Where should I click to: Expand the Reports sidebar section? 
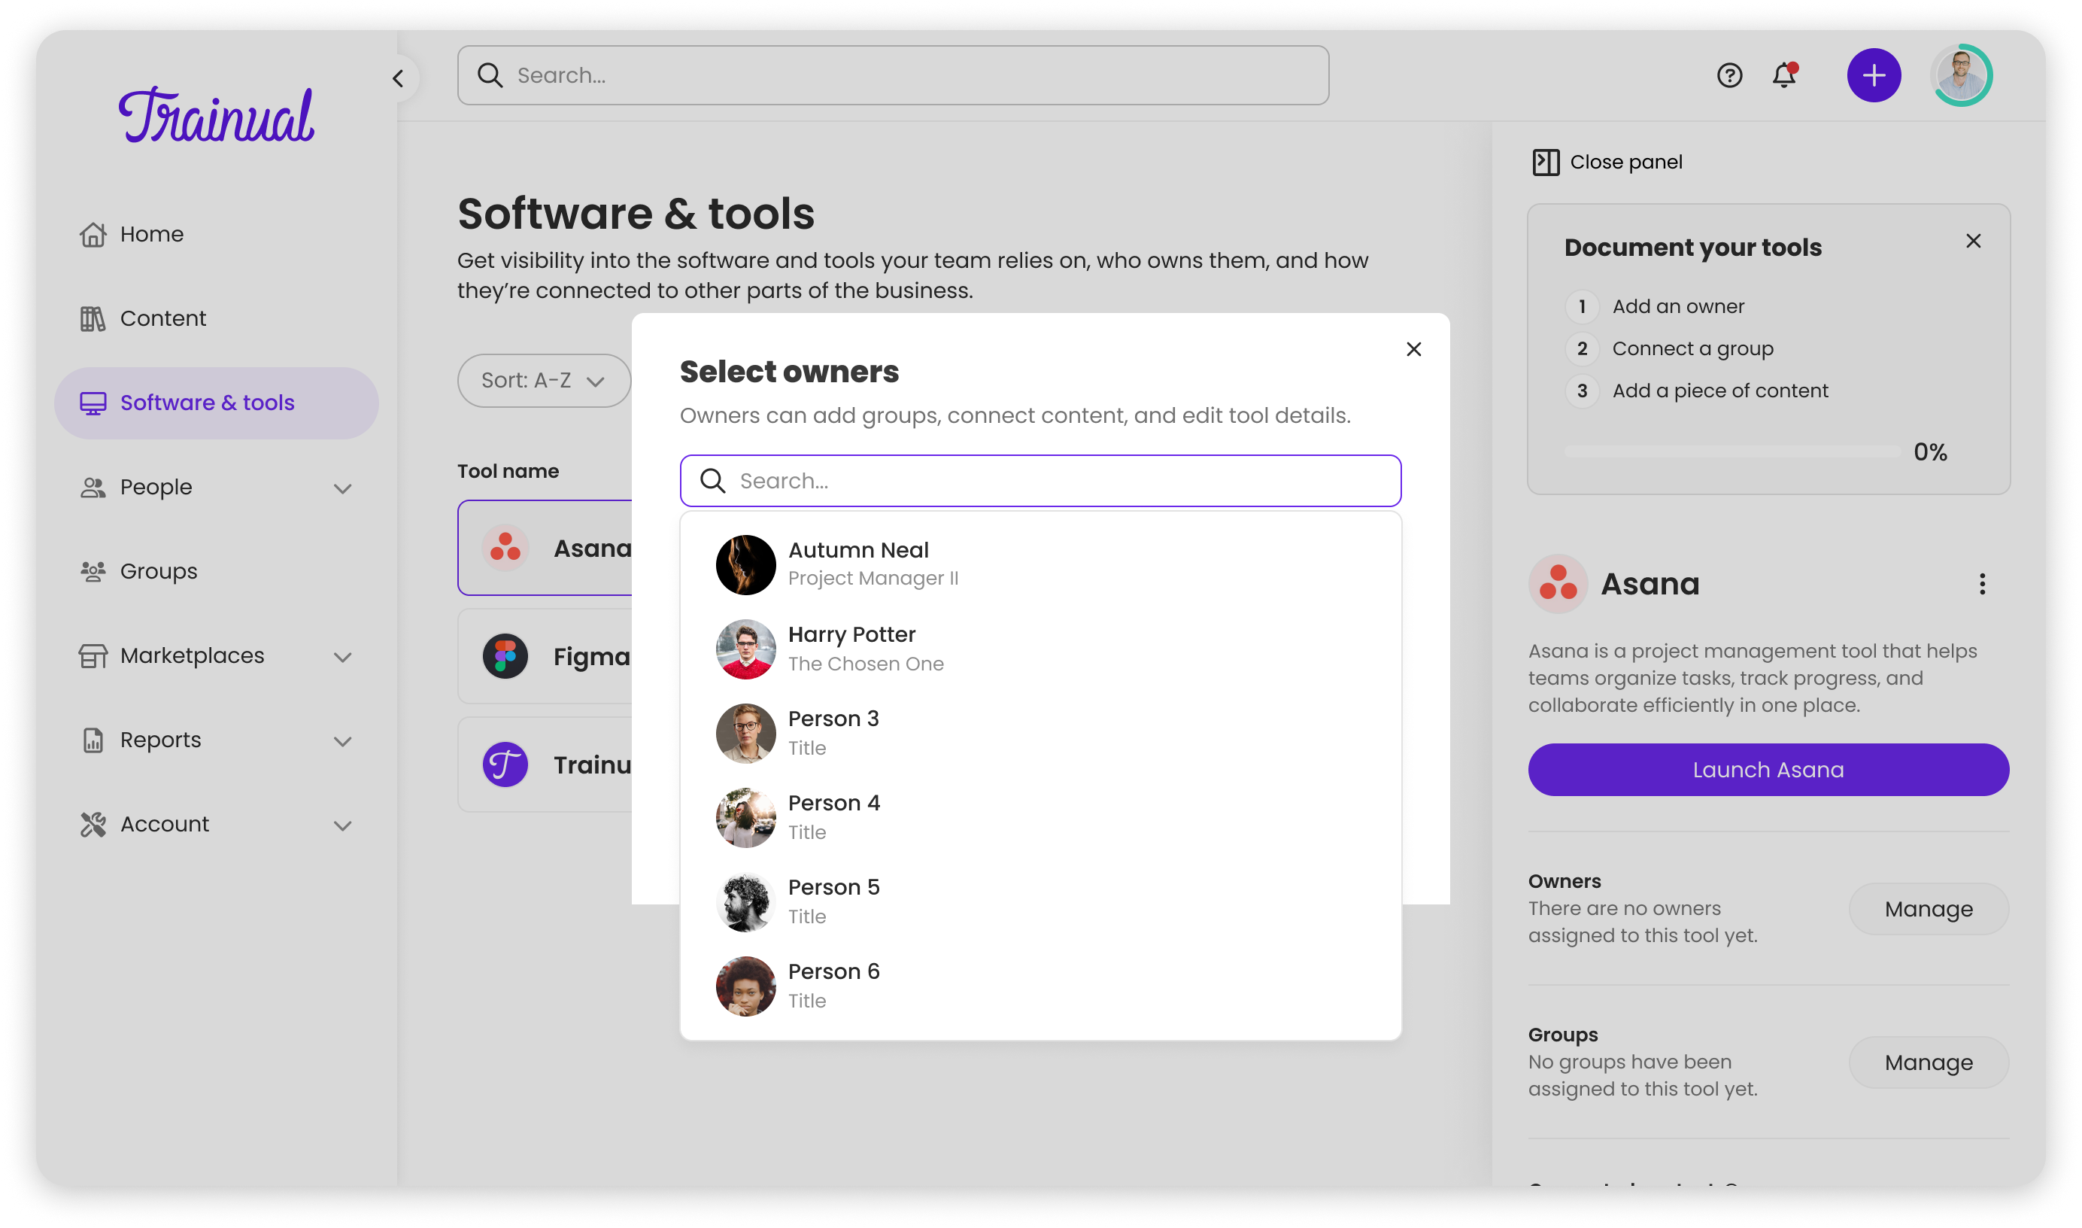click(342, 740)
